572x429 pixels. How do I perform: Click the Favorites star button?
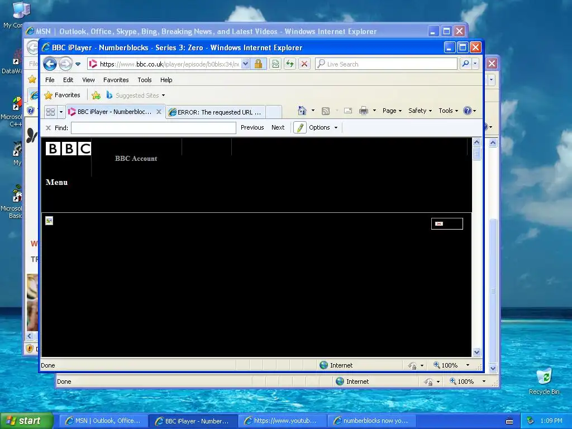[x=62, y=95]
